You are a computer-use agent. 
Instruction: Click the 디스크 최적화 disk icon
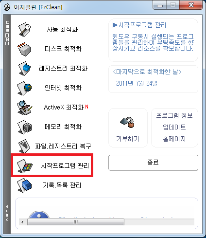click(24, 49)
